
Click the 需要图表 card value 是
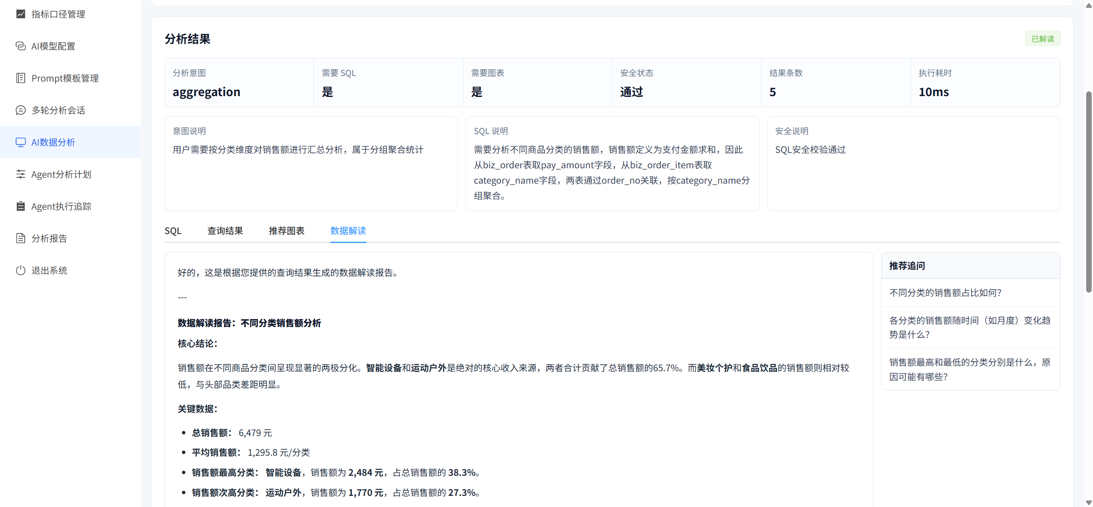coord(477,92)
